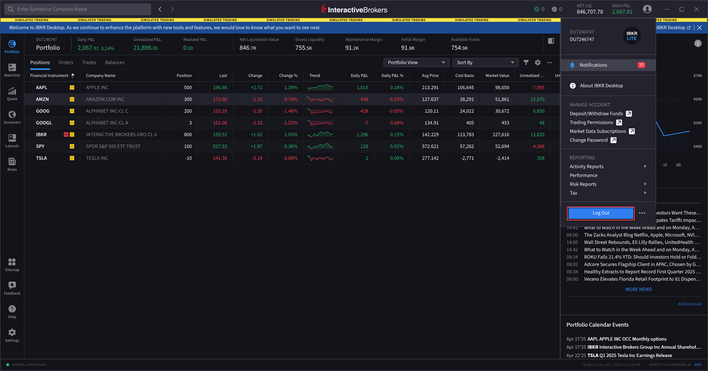Click the Market Data Subscriptions external link icon
This screenshot has height=371, width=708.
(632, 131)
